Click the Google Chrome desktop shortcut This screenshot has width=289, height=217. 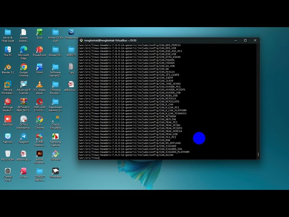pos(23,71)
